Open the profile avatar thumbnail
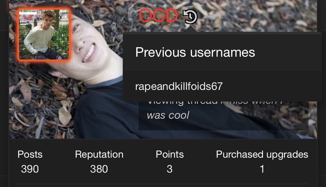Image resolution: width=326 pixels, height=187 pixels. pos(44,35)
